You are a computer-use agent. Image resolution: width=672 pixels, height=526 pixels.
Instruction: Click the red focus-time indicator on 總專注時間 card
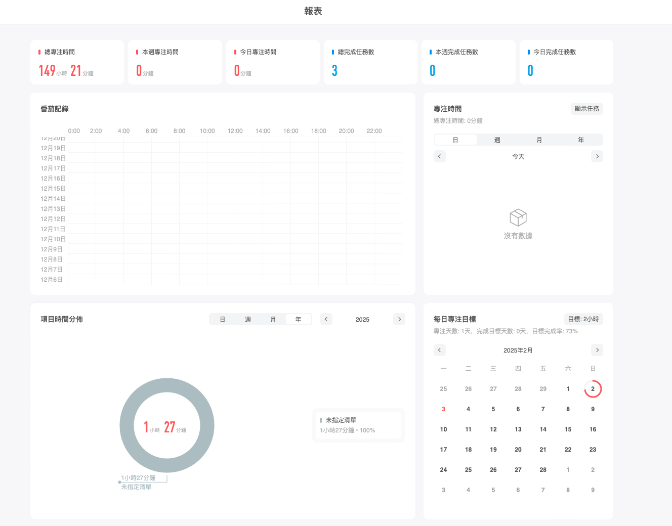(x=39, y=51)
